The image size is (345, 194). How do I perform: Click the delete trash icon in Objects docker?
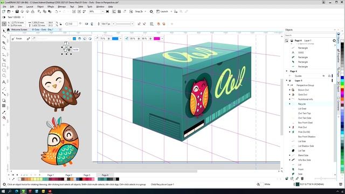point(302,178)
